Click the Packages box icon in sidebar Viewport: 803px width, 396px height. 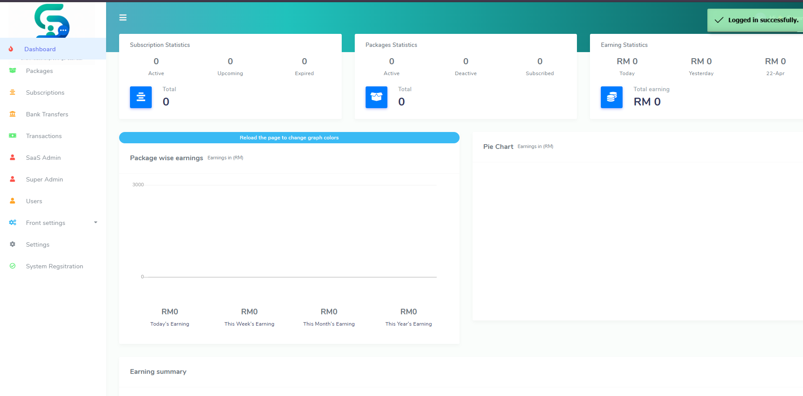tap(13, 71)
